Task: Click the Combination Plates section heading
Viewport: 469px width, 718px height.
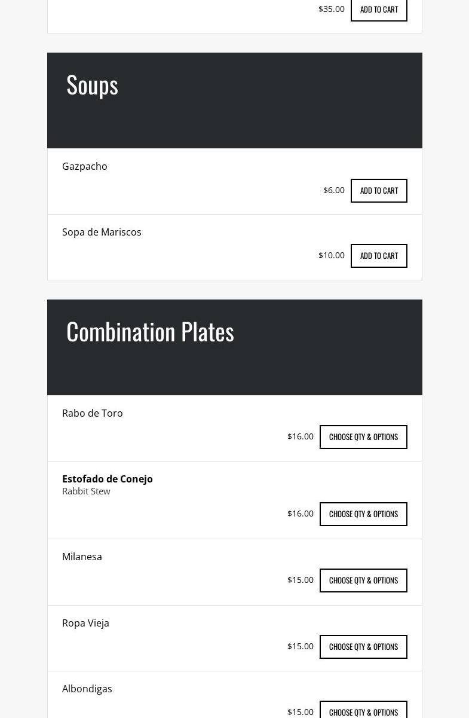Action: click(x=150, y=332)
